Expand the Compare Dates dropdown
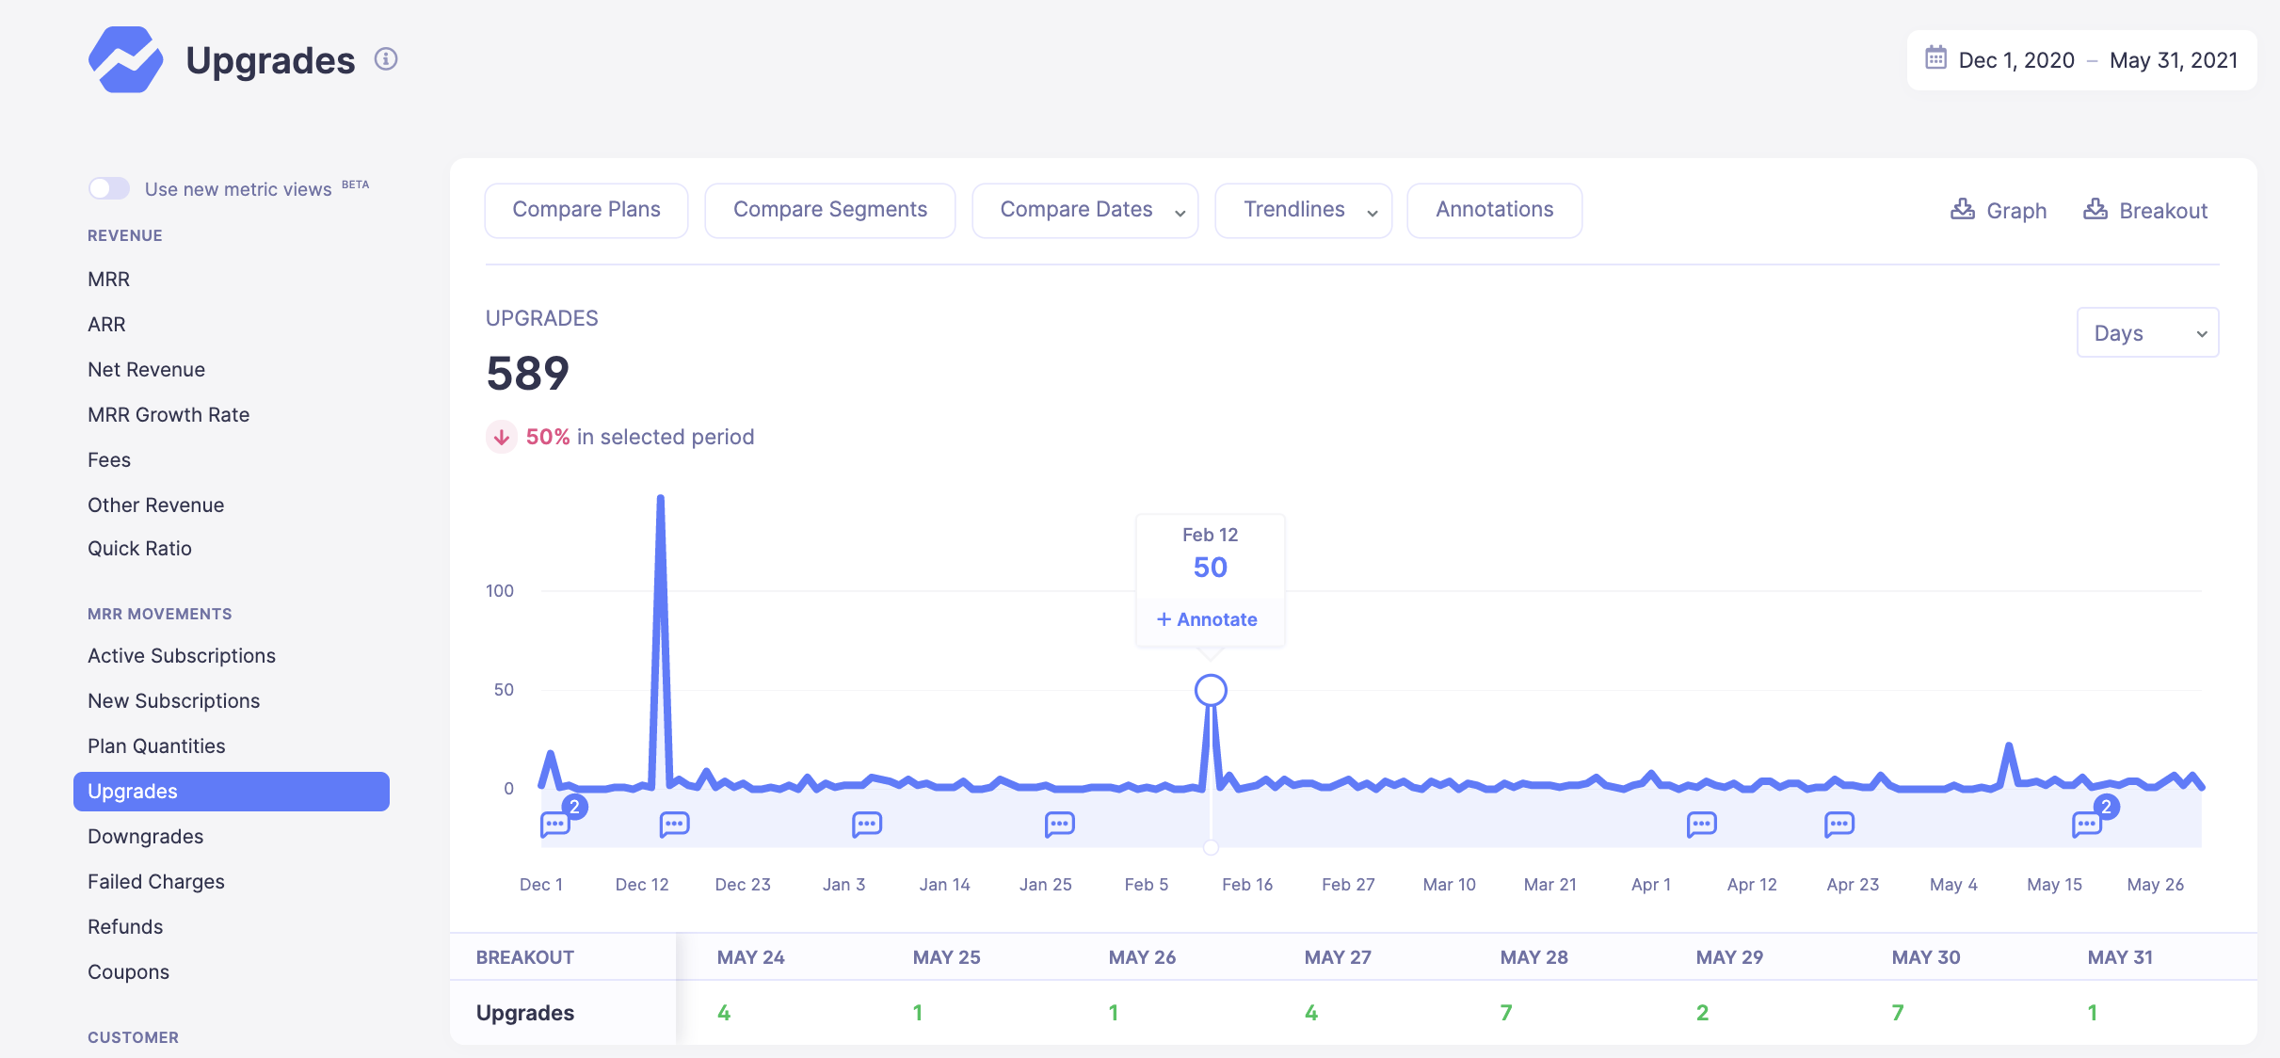Viewport: 2280px width, 1058px height. 1084,210
